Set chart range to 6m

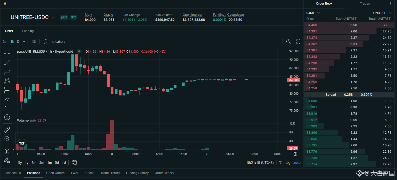(x=34, y=163)
